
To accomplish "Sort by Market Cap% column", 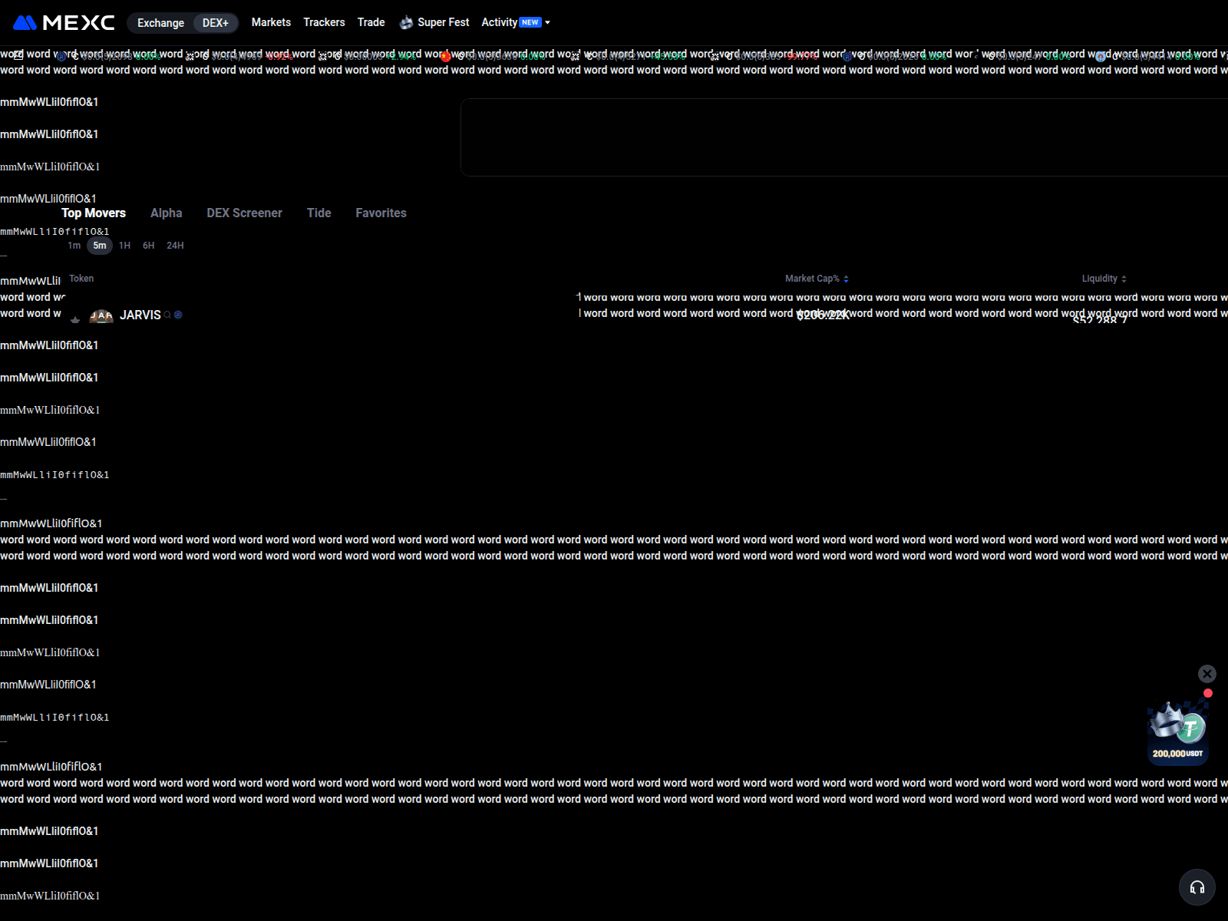I will pos(817,279).
